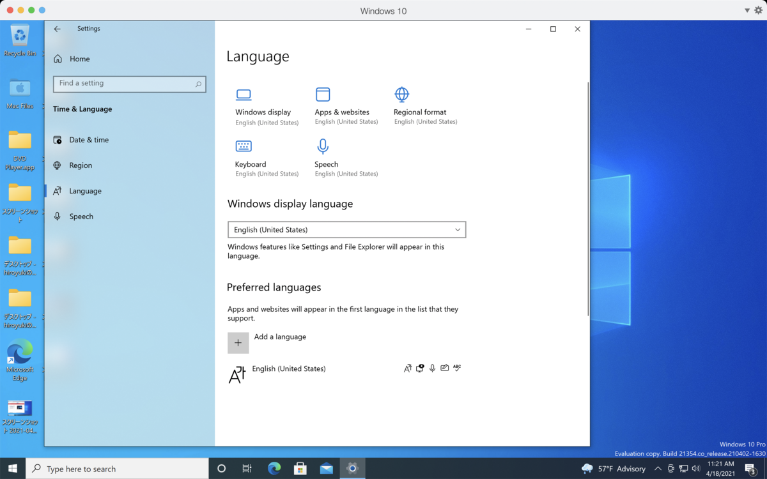Open Region settings in the sidebar
The height and width of the screenshot is (479, 767).
74,165
